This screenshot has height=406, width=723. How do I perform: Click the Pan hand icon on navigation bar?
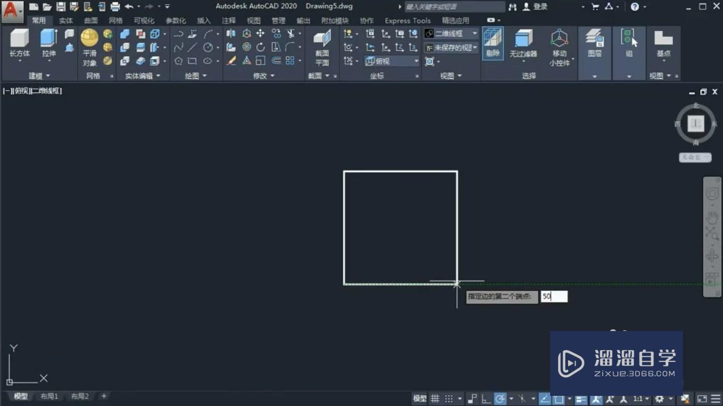click(712, 217)
